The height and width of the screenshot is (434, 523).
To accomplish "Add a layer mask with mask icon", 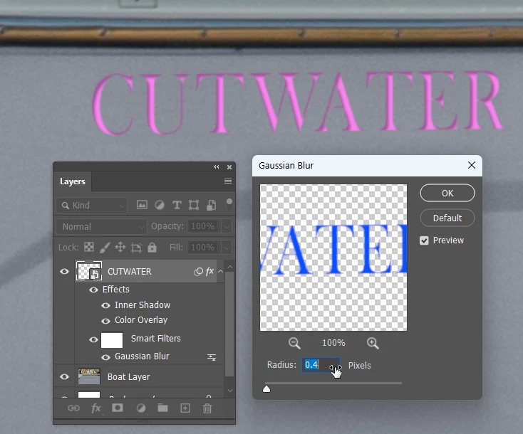I will click(x=118, y=408).
